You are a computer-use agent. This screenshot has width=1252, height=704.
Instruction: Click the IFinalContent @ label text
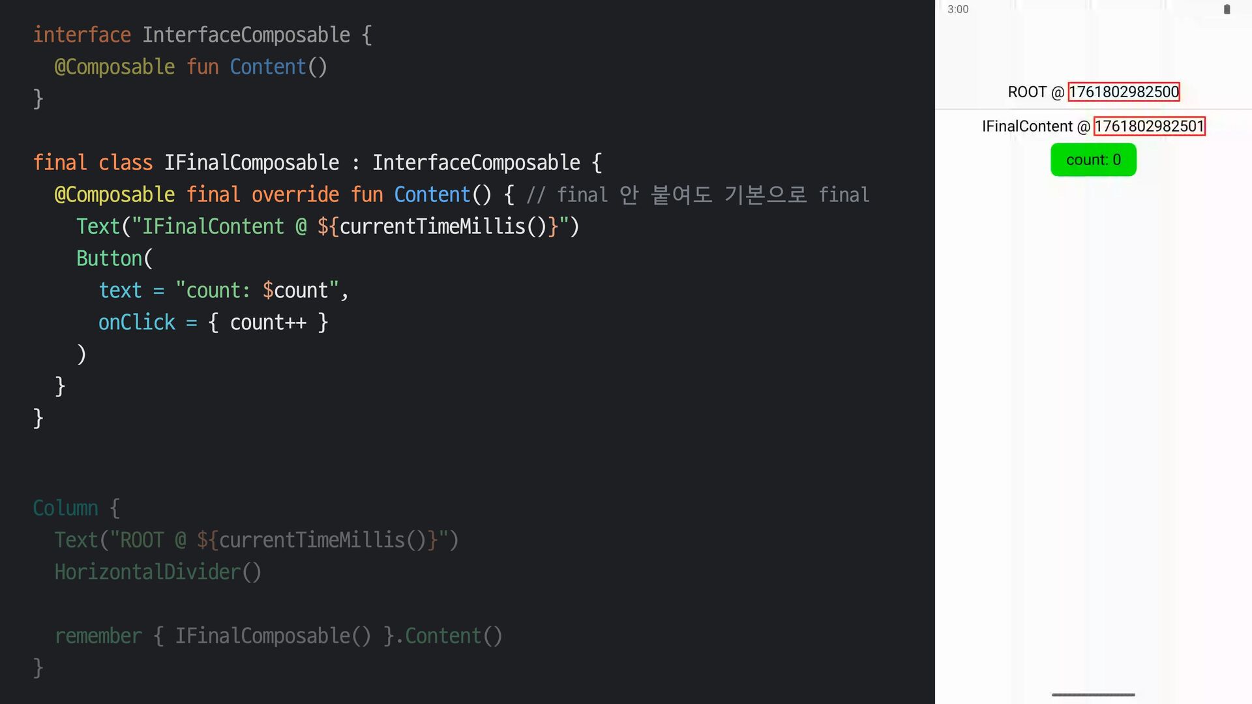(1036, 126)
